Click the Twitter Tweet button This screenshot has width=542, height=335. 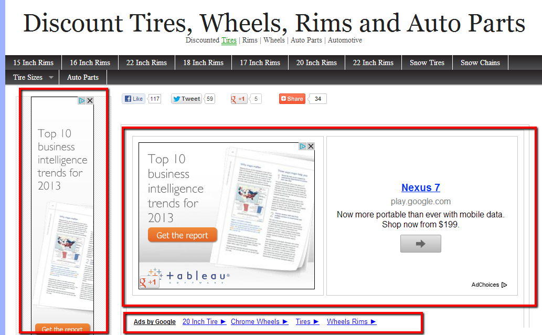187,99
